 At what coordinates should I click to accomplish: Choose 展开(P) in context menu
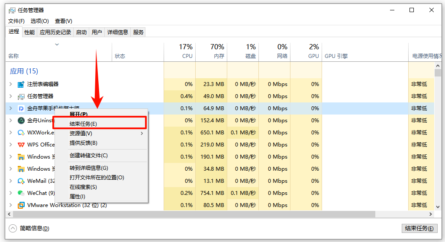tap(101, 114)
